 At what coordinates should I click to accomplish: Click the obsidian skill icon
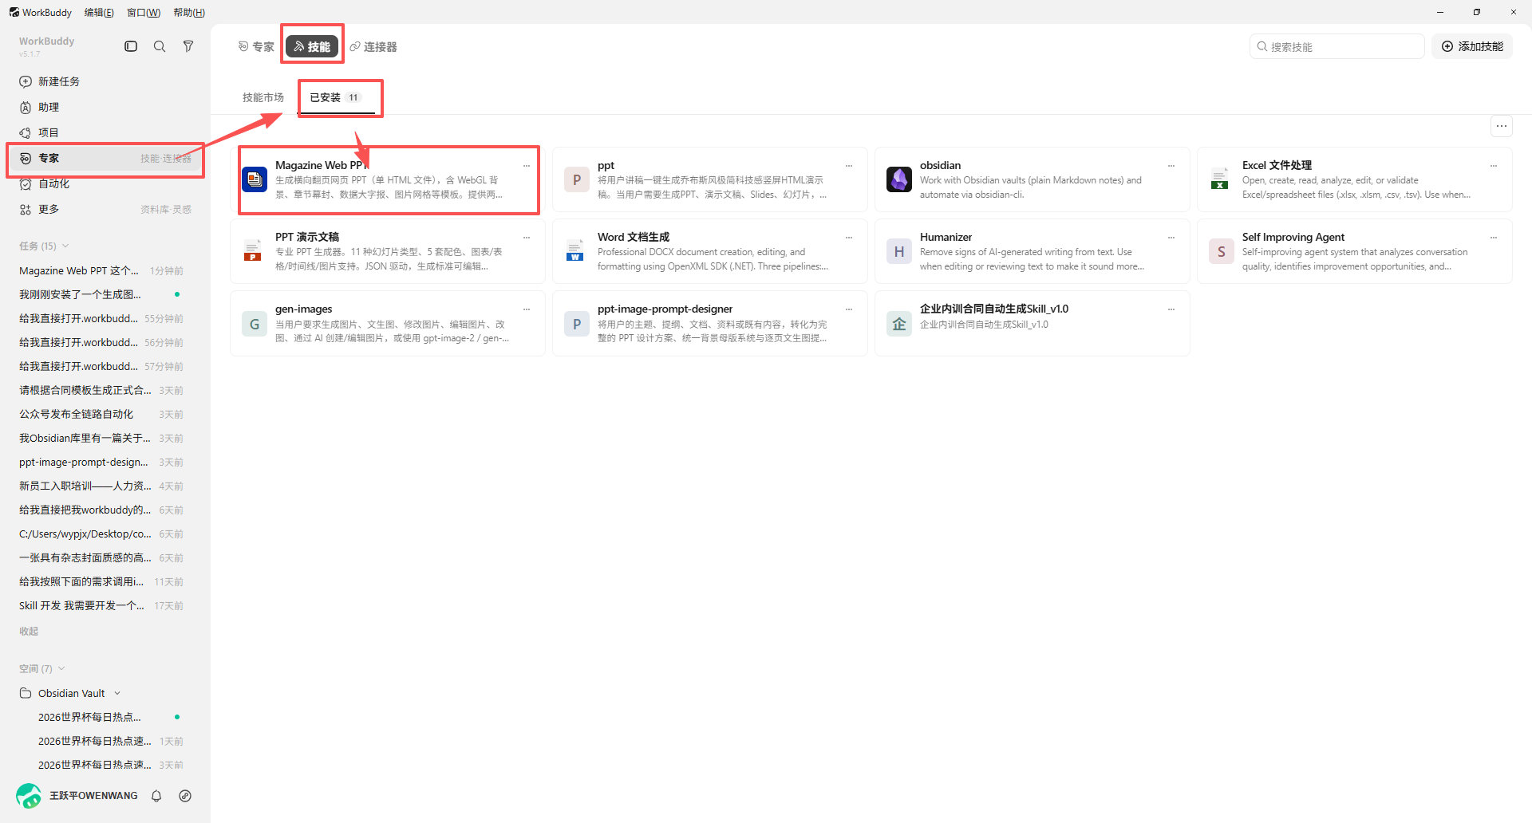pos(899,179)
